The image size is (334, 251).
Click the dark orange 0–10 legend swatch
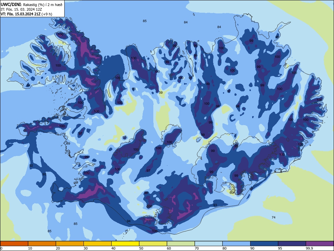pyautogui.click(x=14, y=244)
